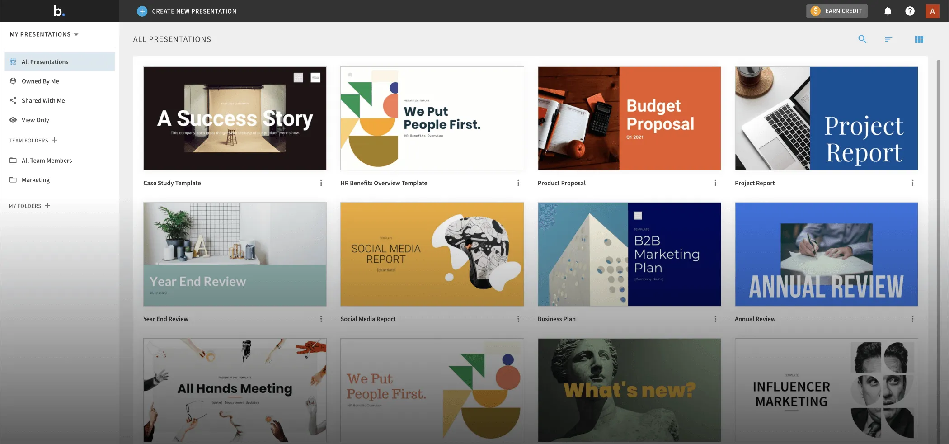Click the help question mark icon
Image resolution: width=949 pixels, height=444 pixels.
910,11
